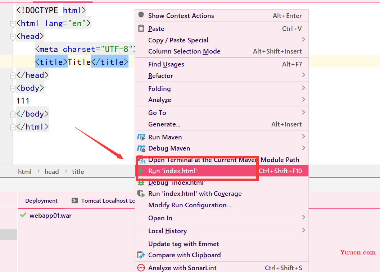Click the Debug Maven icon
380x272 pixels.
141,148
